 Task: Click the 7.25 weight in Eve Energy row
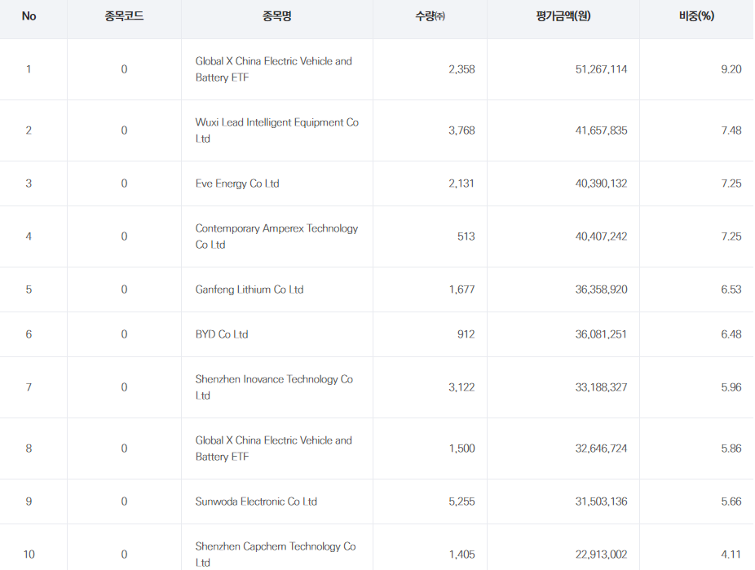pos(731,183)
